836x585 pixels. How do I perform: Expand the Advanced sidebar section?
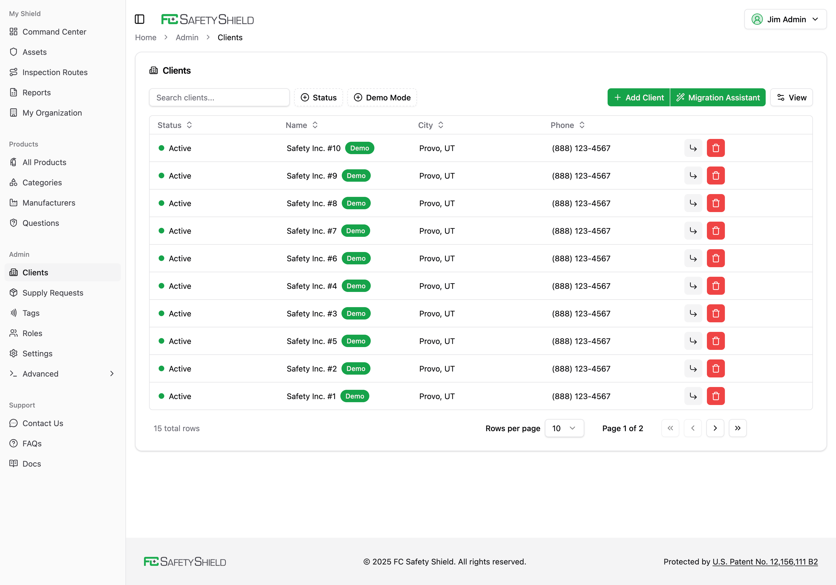point(40,373)
